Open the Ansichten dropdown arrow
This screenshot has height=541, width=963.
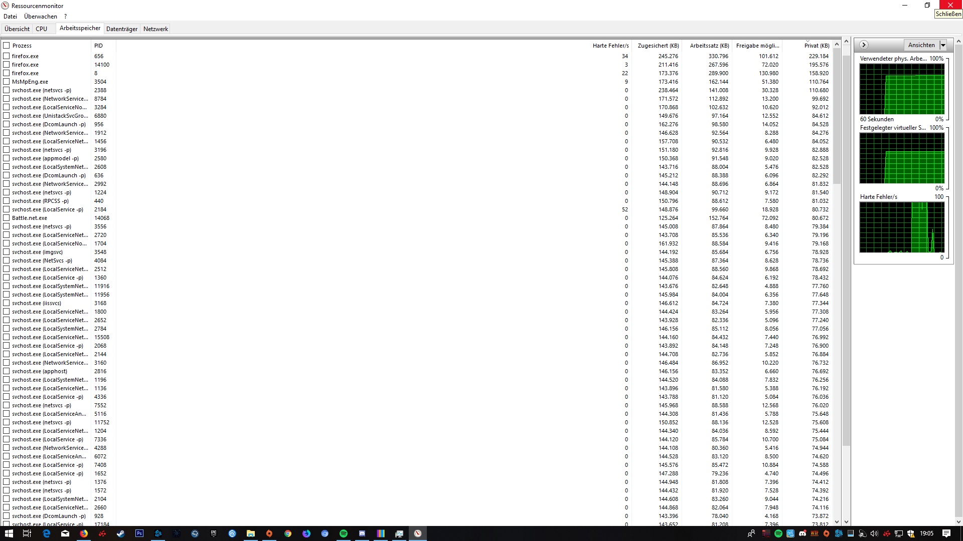click(943, 45)
